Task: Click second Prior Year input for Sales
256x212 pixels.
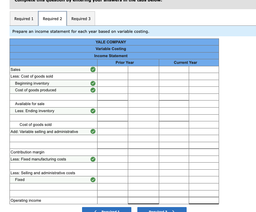Action: pyautogui.click(x=144, y=69)
